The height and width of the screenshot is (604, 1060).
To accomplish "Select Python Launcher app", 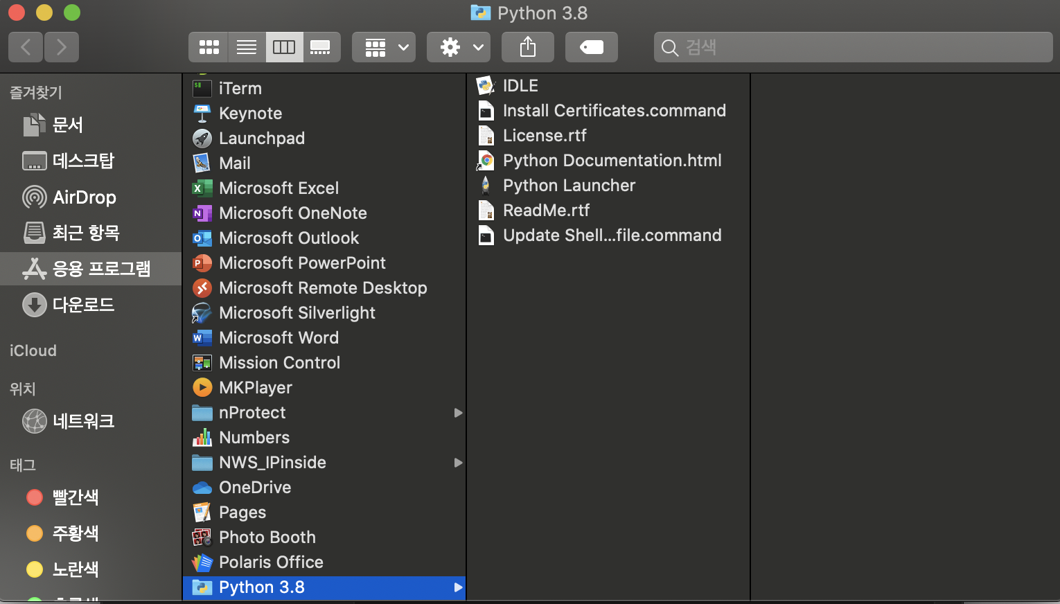I will [x=608, y=186].
